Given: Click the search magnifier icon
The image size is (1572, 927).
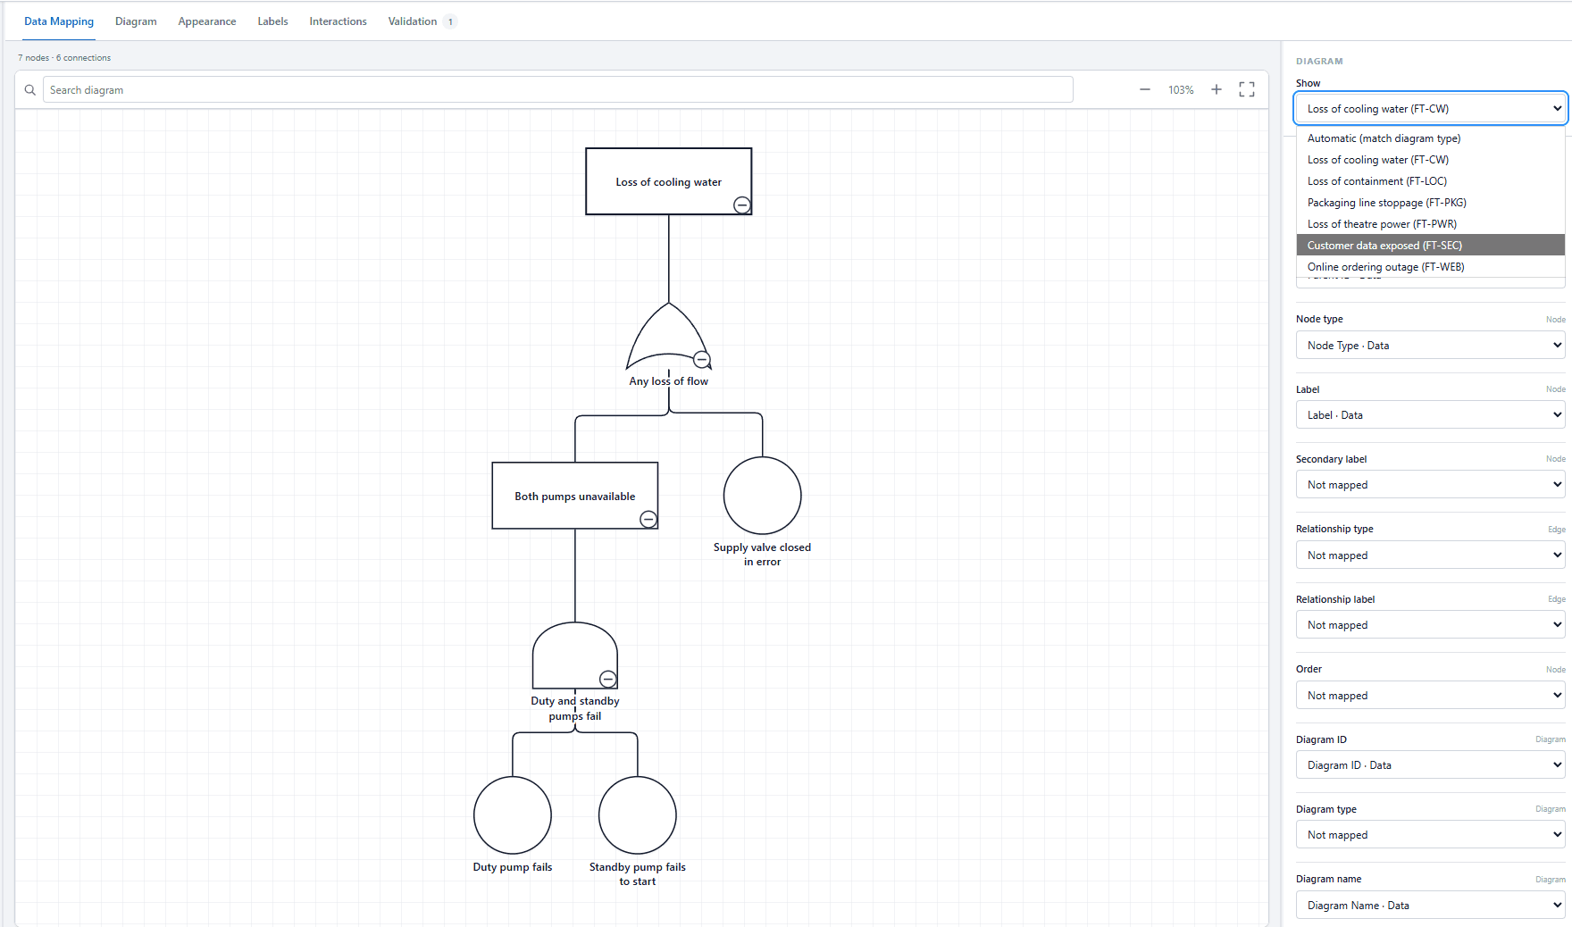Looking at the screenshot, I should coord(29,90).
